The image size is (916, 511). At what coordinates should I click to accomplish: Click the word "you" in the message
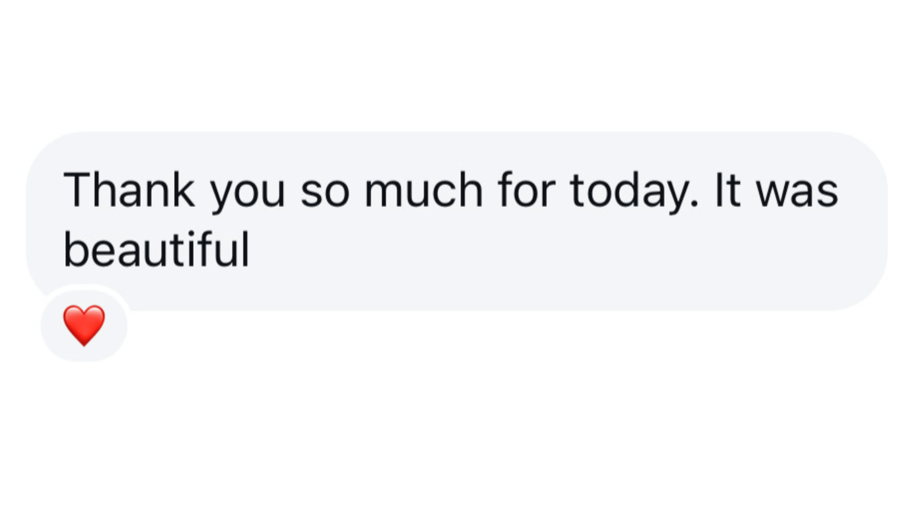tap(247, 194)
